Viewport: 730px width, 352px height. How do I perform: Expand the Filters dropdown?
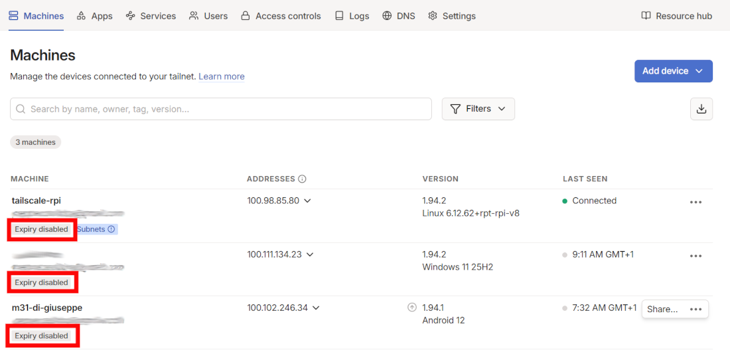pyautogui.click(x=478, y=109)
